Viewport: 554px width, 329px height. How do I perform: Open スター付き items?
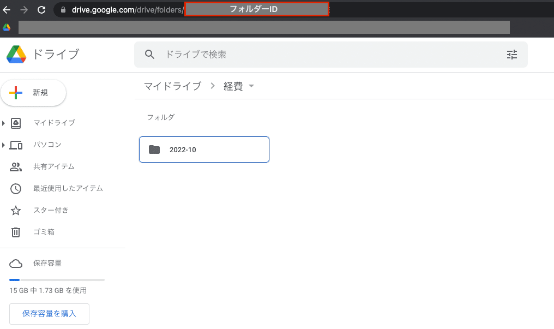point(51,210)
